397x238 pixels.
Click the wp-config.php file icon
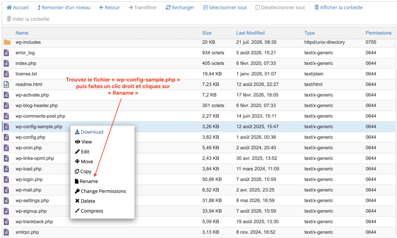6,137
